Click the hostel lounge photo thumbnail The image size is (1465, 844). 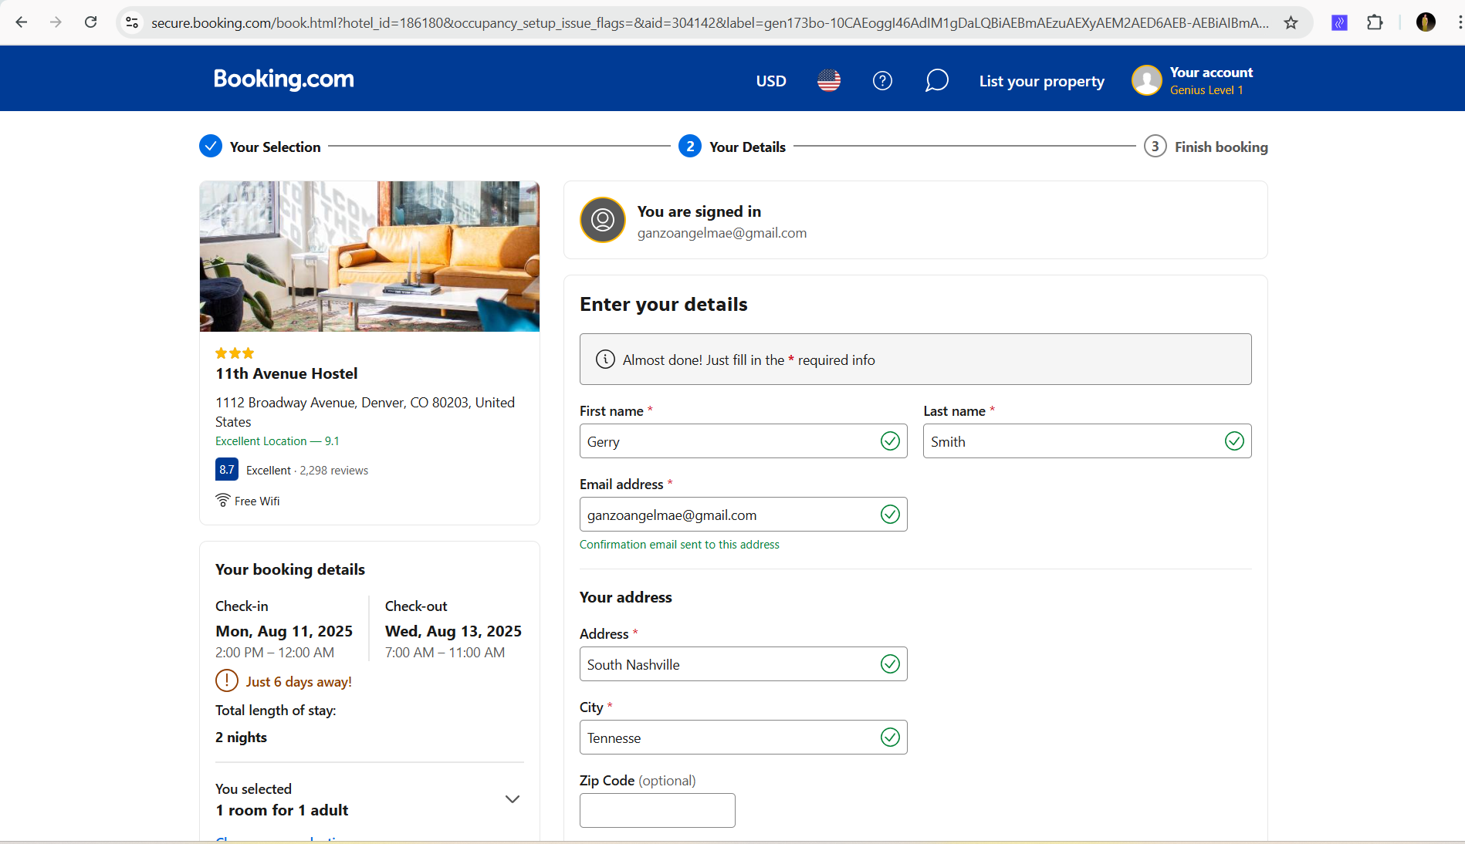click(370, 256)
